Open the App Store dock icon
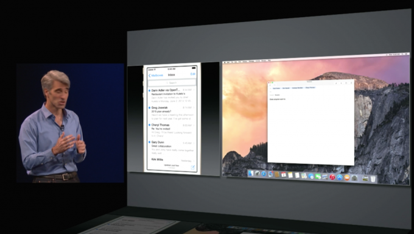The height and width of the screenshot is (234, 414). (x=340, y=177)
